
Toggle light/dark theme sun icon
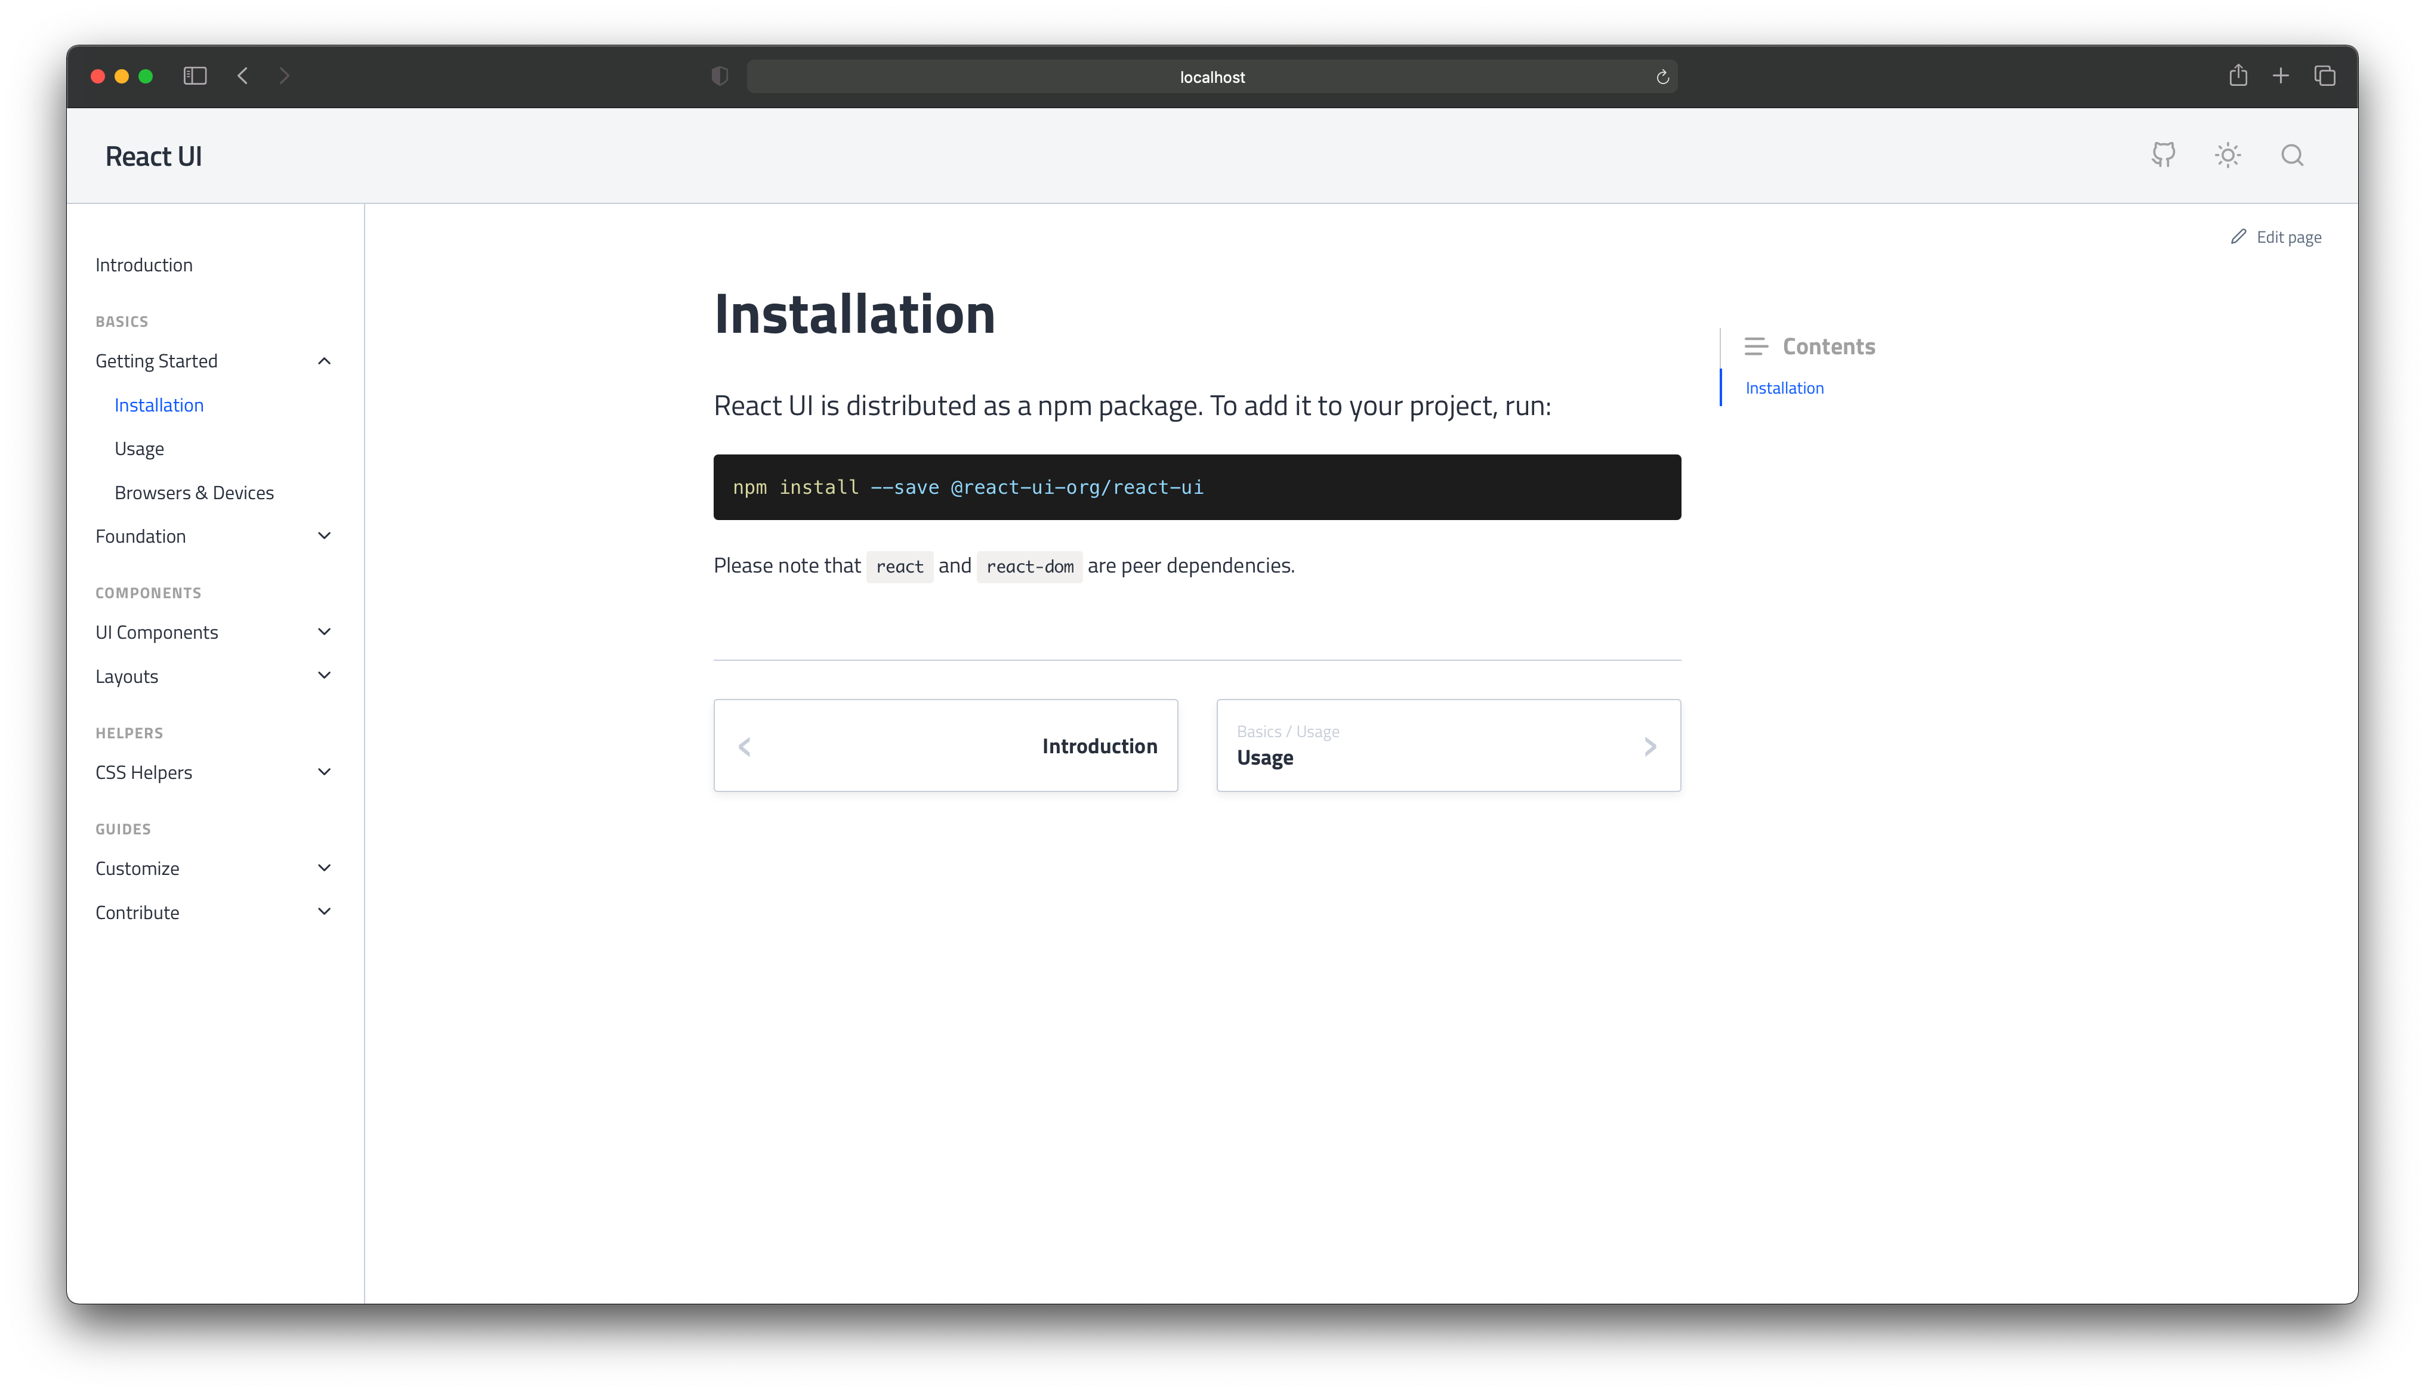2228,155
